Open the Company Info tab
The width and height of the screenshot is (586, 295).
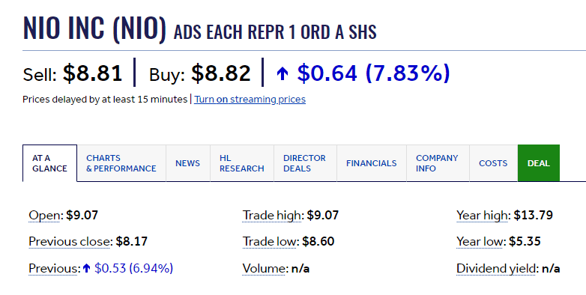coord(438,163)
